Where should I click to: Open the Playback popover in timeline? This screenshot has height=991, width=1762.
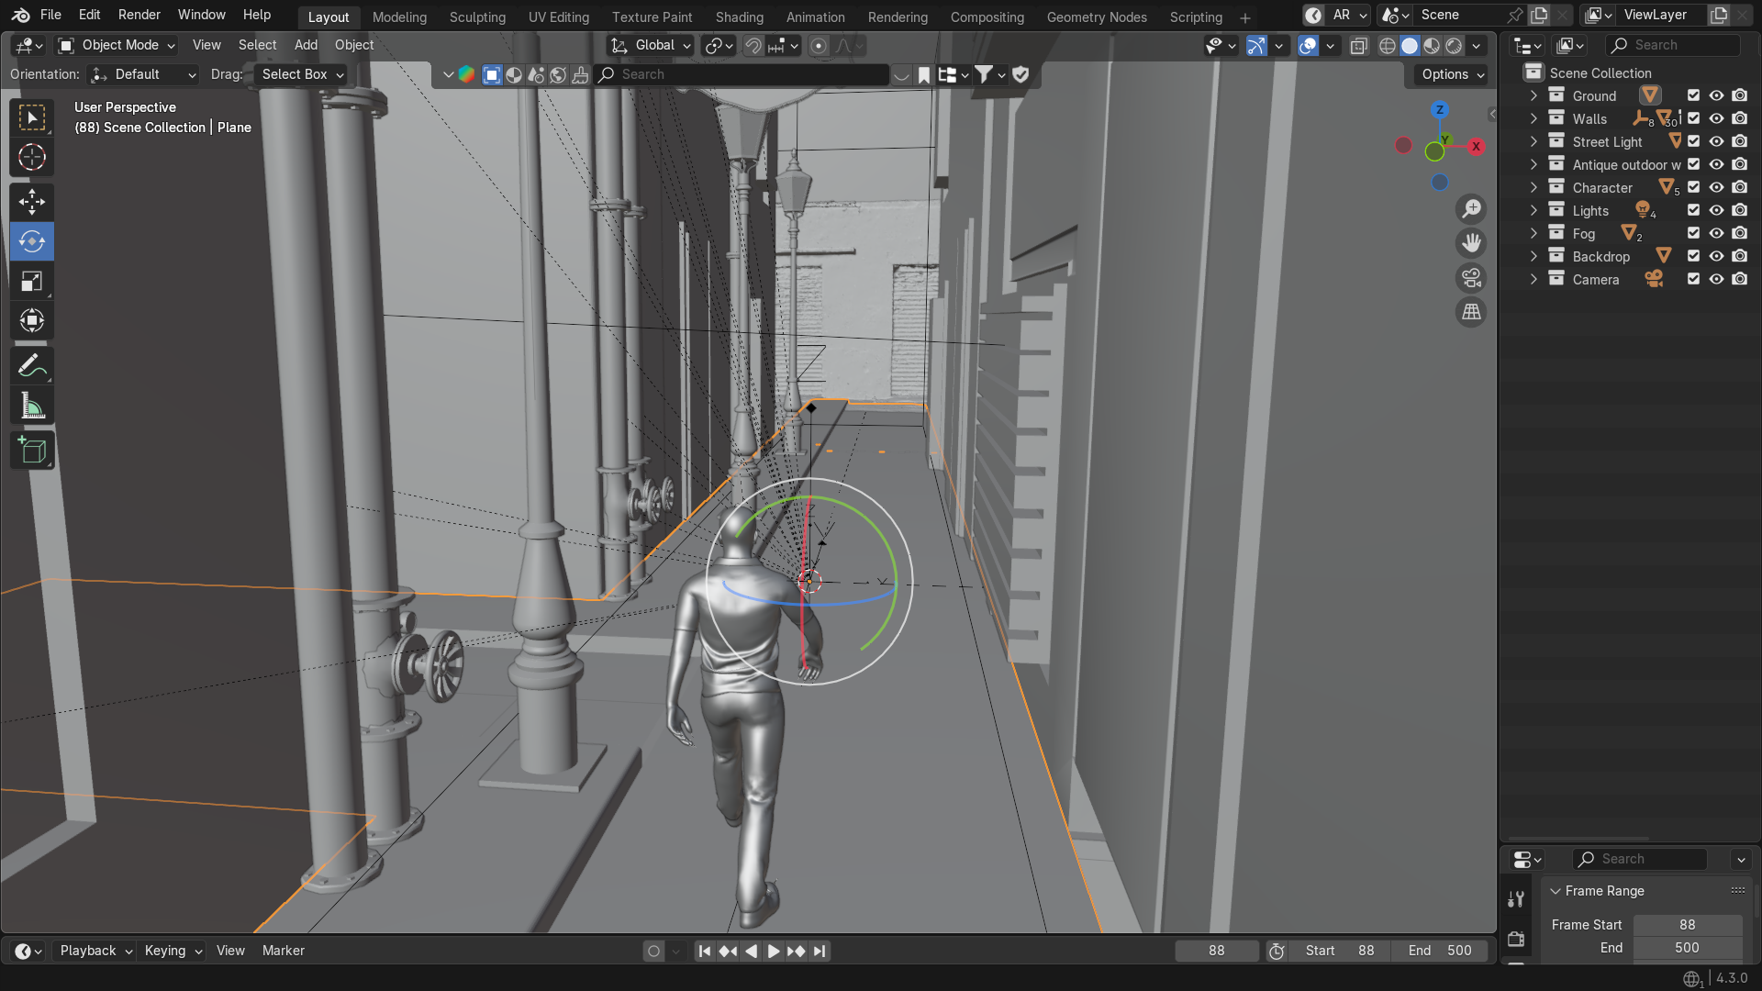pos(95,951)
